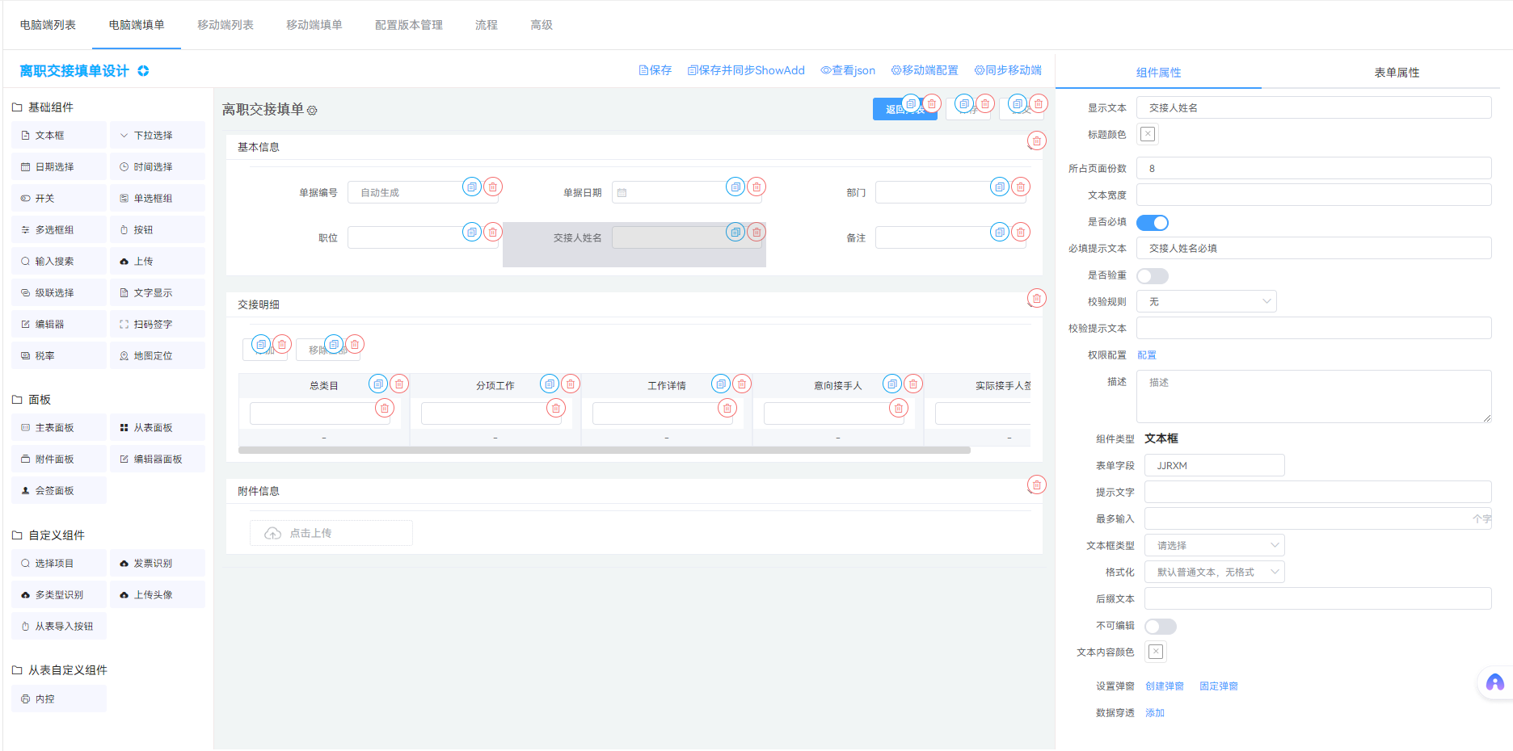Open the gear settings beside 离职交接填单 title

(312, 111)
